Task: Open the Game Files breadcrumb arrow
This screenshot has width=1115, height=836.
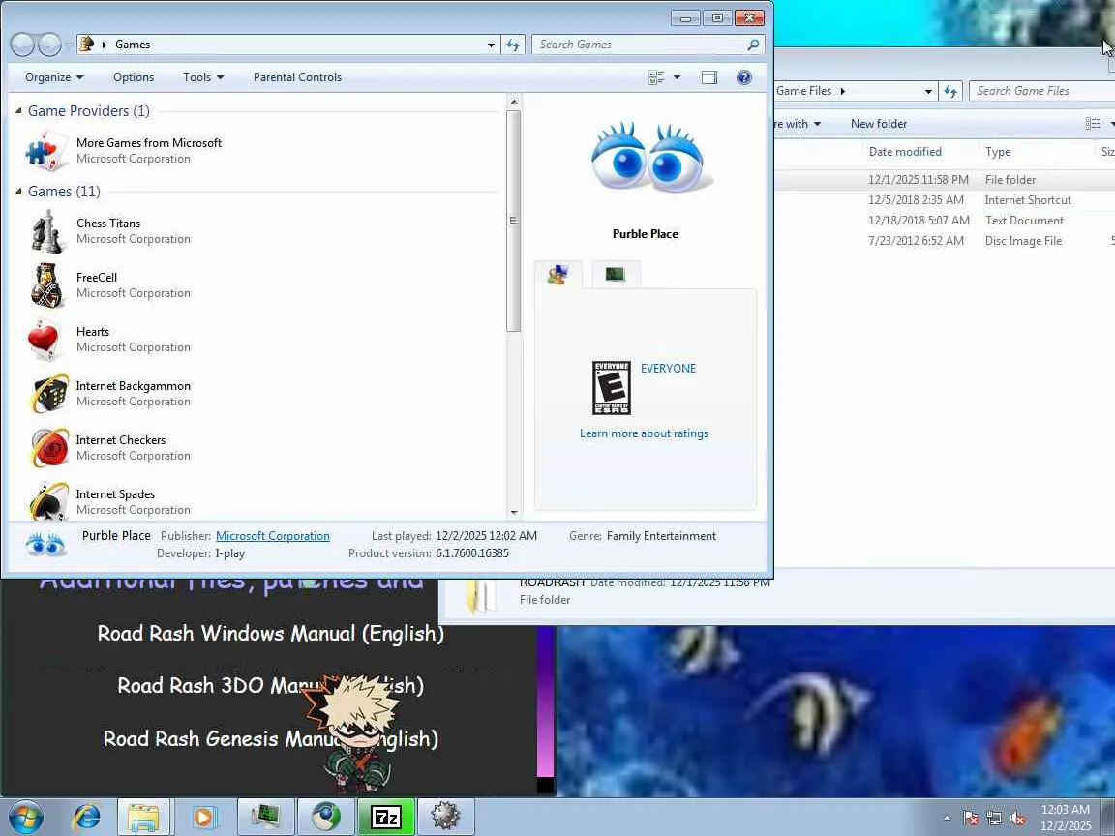Action: tap(843, 91)
